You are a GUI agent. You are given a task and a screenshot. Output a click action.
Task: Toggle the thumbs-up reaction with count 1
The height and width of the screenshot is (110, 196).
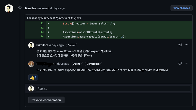pos(33,78)
